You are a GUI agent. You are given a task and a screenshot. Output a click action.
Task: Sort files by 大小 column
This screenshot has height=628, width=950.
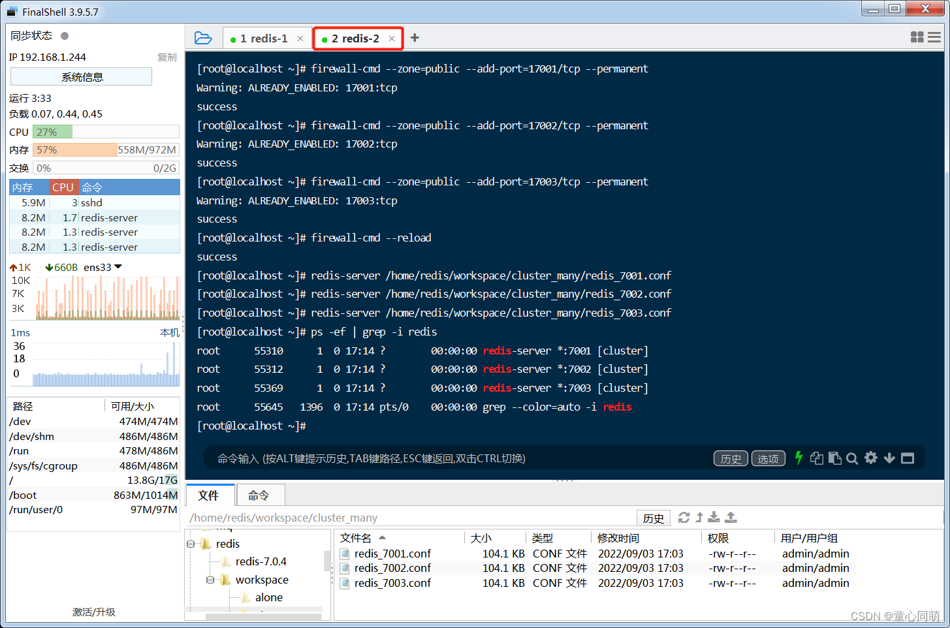tap(496, 538)
